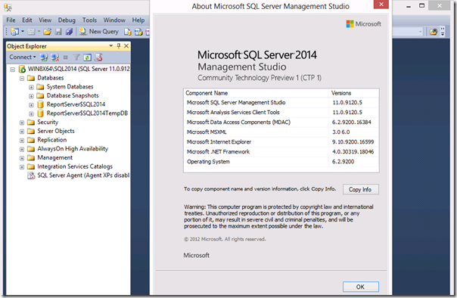The height and width of the screenshot is (298, 457).
Task: Click the Database Engine Query icon
Action: click(128, 32)
